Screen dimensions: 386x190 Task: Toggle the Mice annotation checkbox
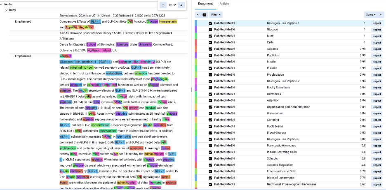click(210, 36)
